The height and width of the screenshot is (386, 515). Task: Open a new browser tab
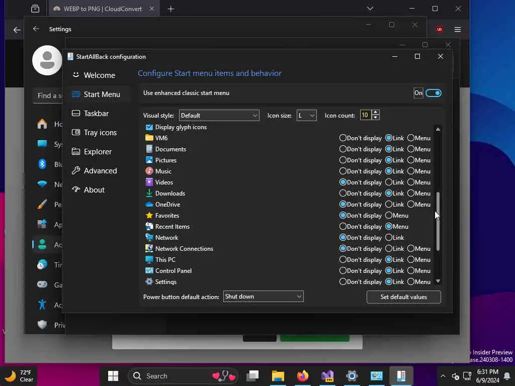[171, 9]
